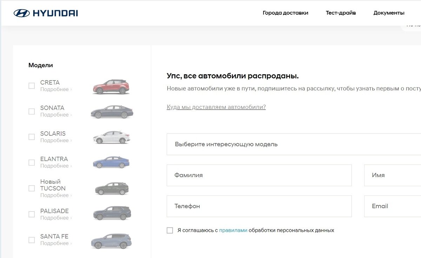Select the CRETA model name
This screenshot has width=421, height=258.
point(50,83)
